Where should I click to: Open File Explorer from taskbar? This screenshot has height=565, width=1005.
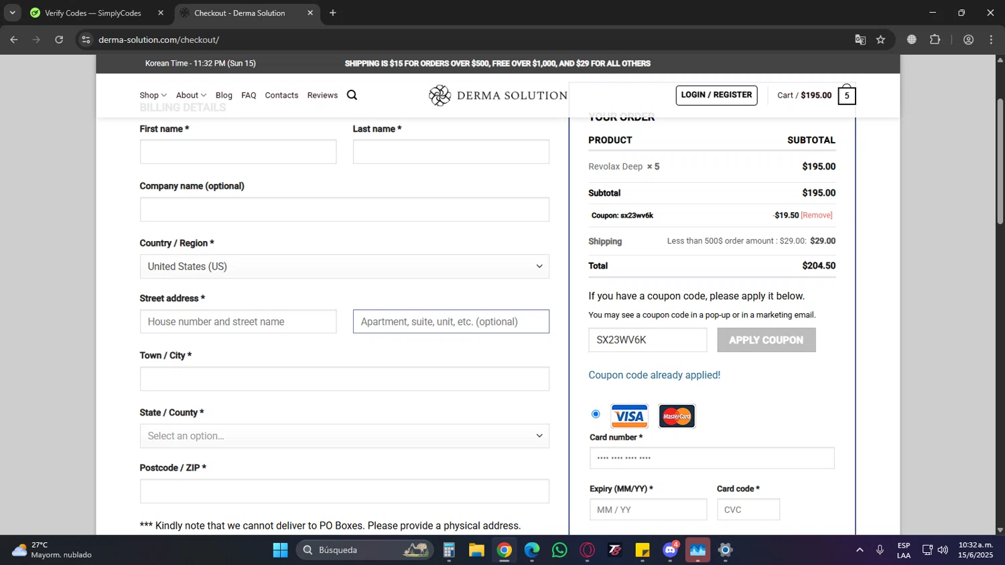(x=476, y=550)
